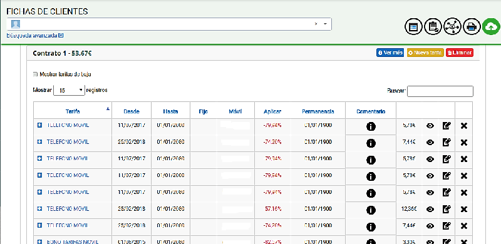Sort table by Desde column header
501x244 pixels.
[x=132, y=111]
